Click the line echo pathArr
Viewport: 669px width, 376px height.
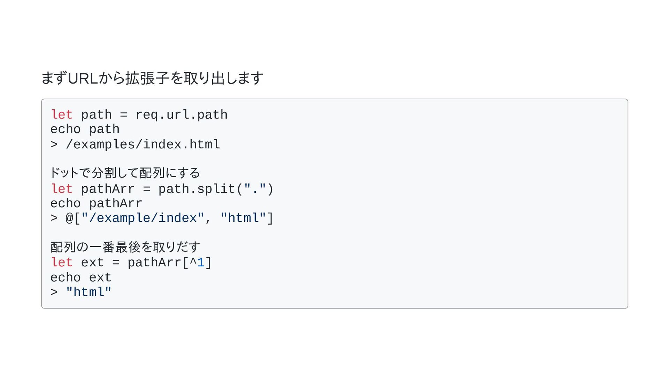coord(97,204)
